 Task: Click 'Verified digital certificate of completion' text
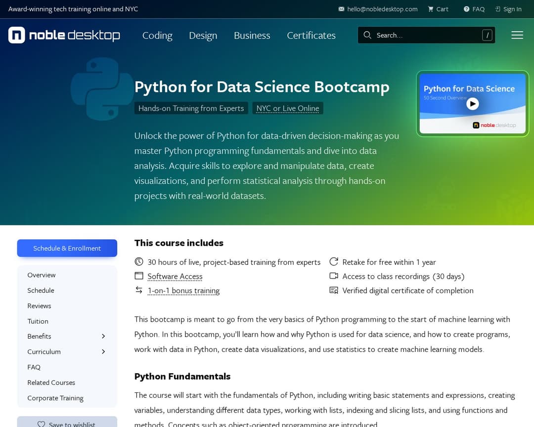(x=407, y=291)
